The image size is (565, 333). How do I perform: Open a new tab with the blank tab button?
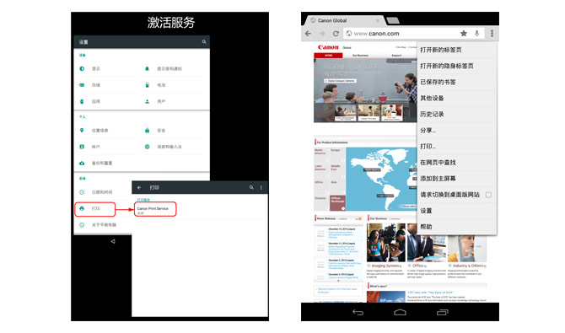392,20
